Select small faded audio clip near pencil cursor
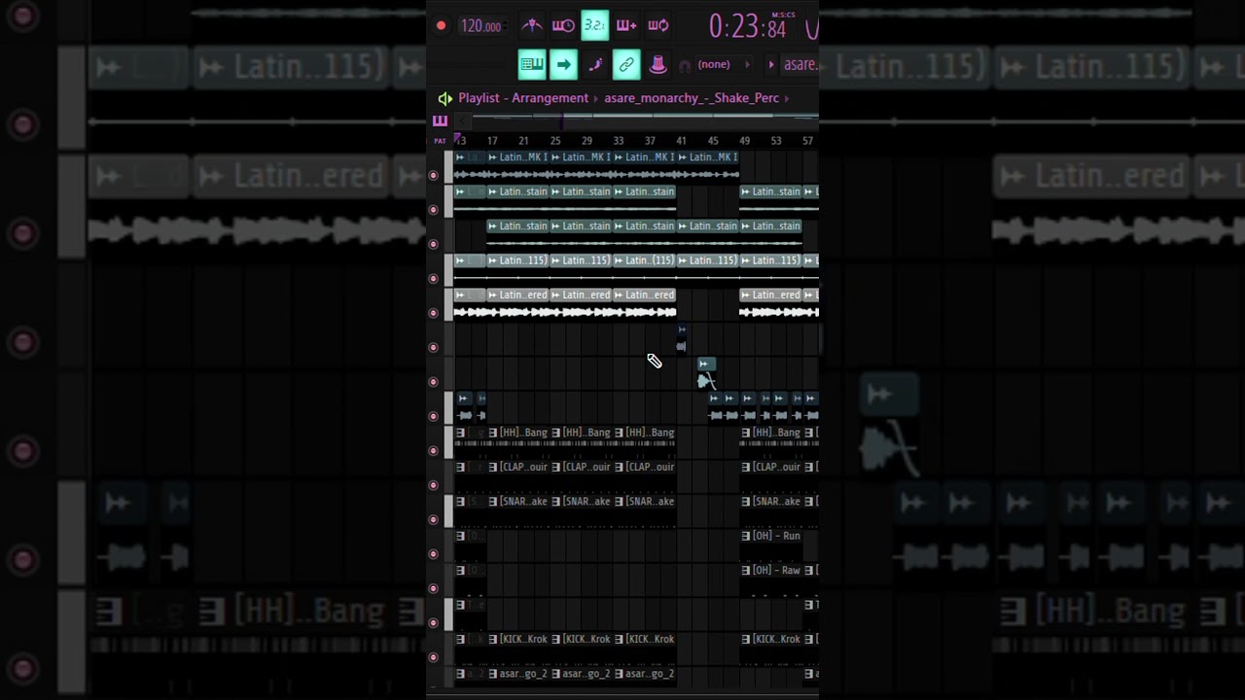1245x700 pixels. coord(706,373)
